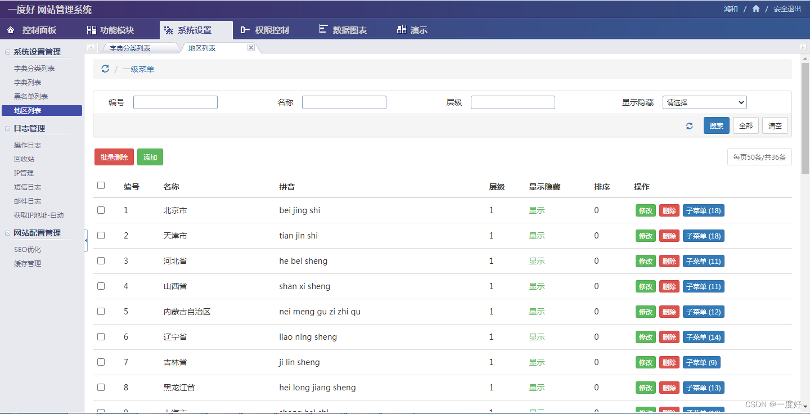The height and width of the screenshot is (414, 810).
Task: Check the row for 黑龙江省
Action: point(101,388)
